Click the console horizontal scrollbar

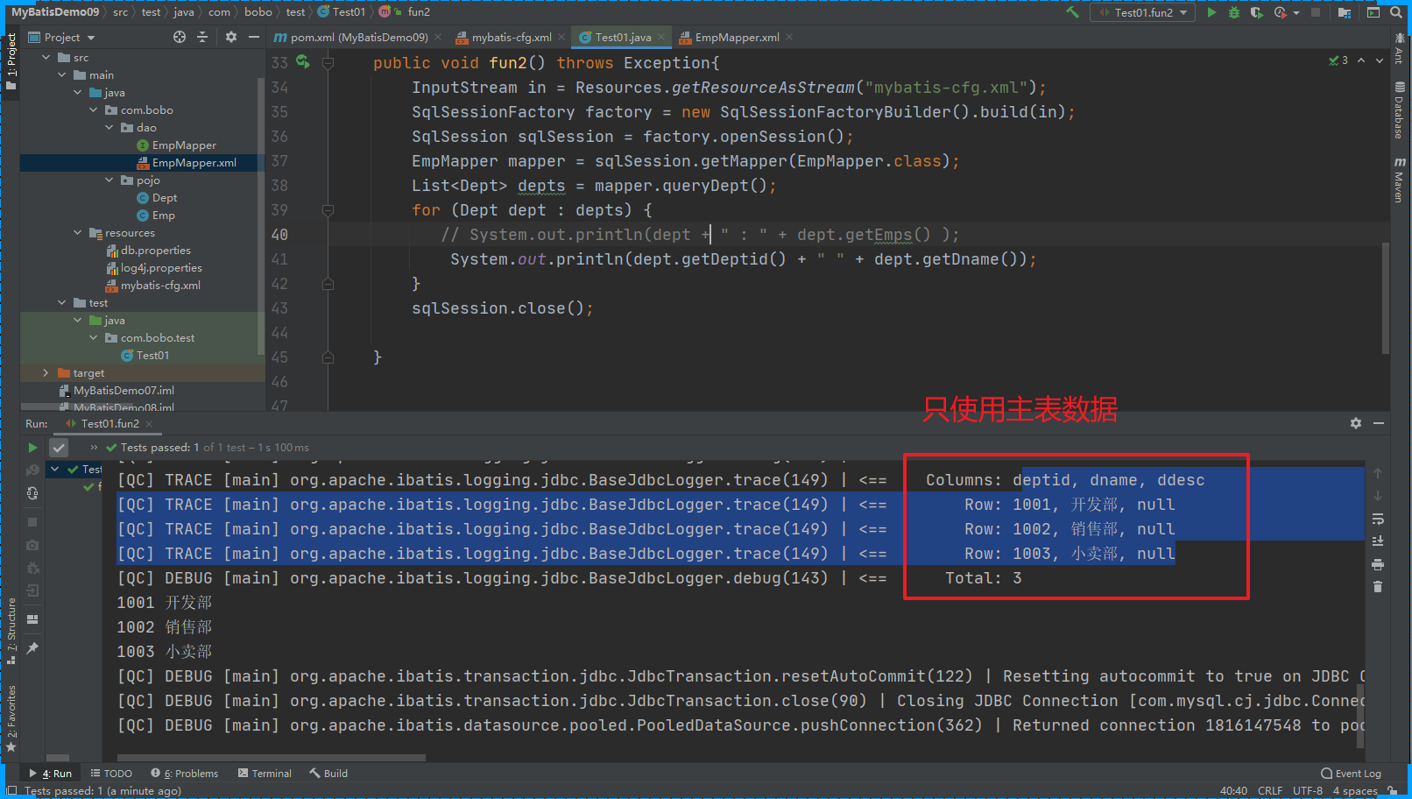pyautogui.click(x=272, y=758)
